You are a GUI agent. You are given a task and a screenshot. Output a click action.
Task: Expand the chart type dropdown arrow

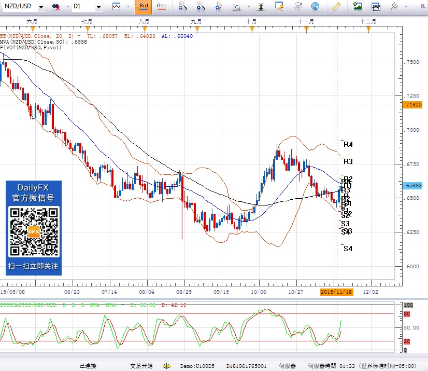(x=127, y=7)
